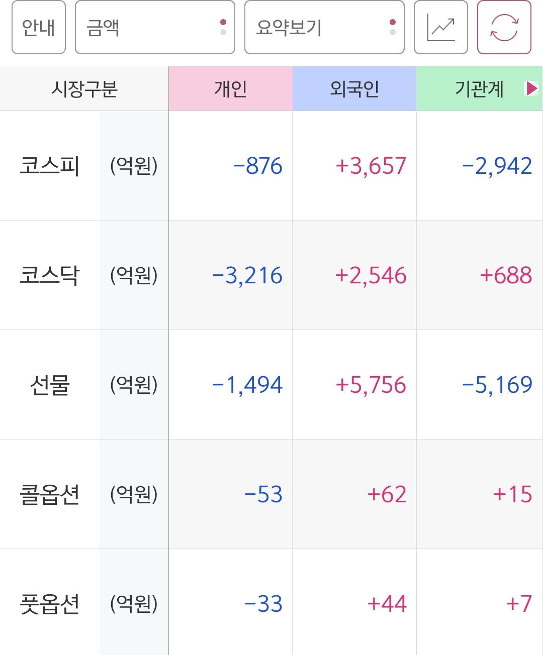Viewport: 543px width, 655px height.
Task: Tap the KOSPI foreigner value +3,657
Action: click(x=371, y=166)
